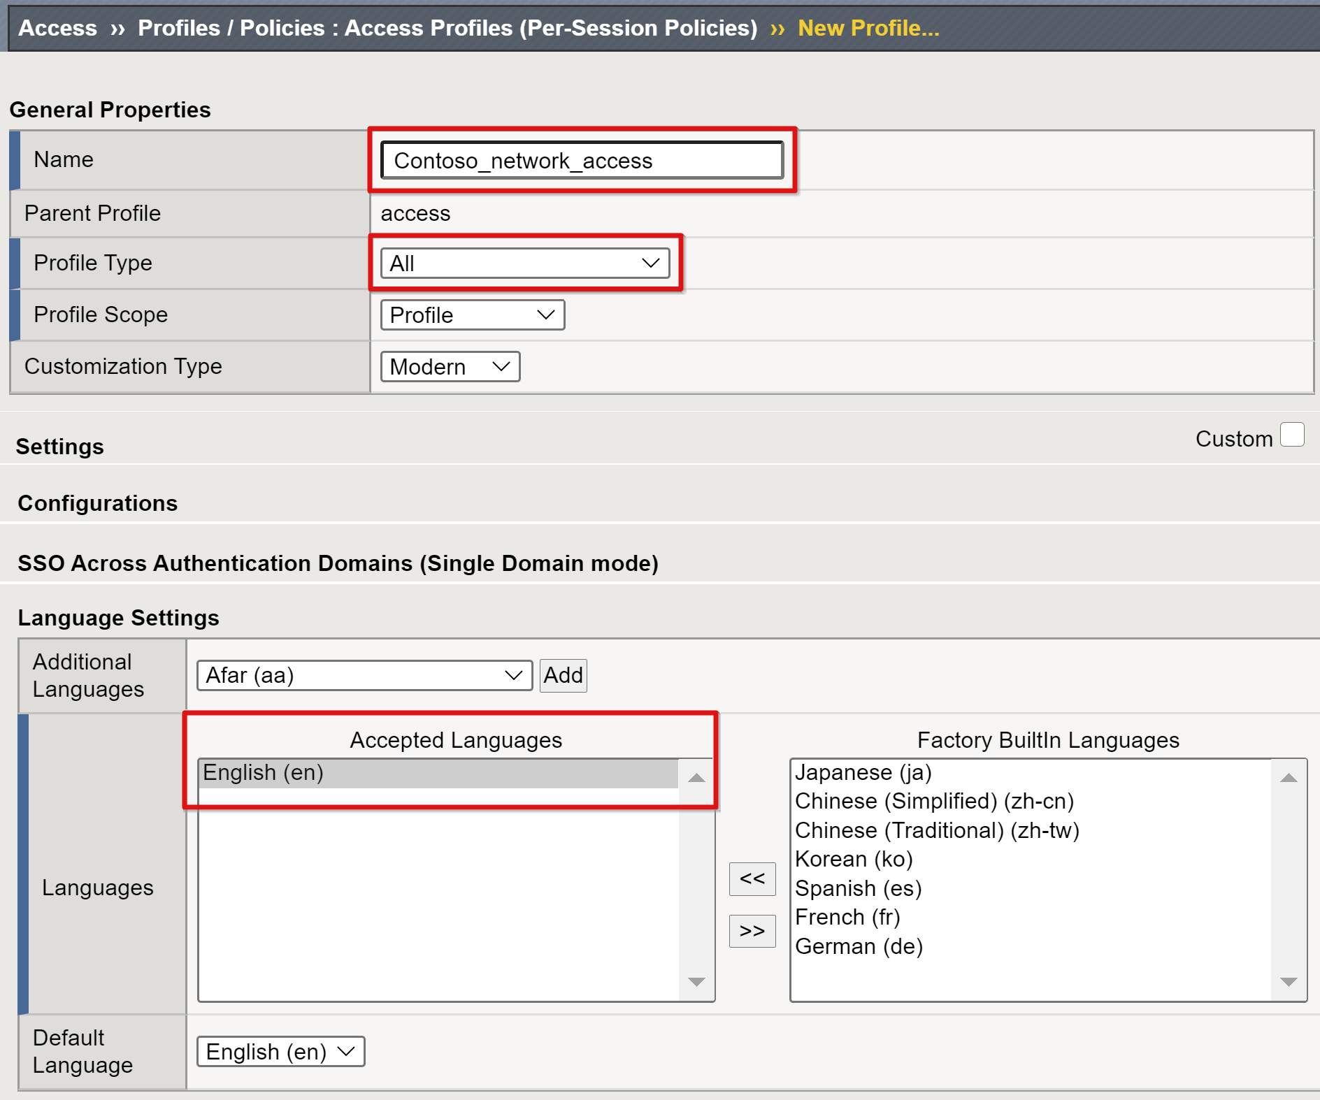1320x1100 pixels.
Task: Click Factory Languages scroll down arrow
Action: pos(1289,982)
